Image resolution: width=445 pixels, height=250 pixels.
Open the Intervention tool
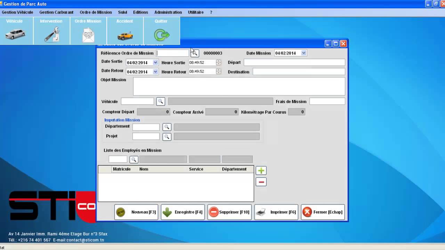click(51, 31)
